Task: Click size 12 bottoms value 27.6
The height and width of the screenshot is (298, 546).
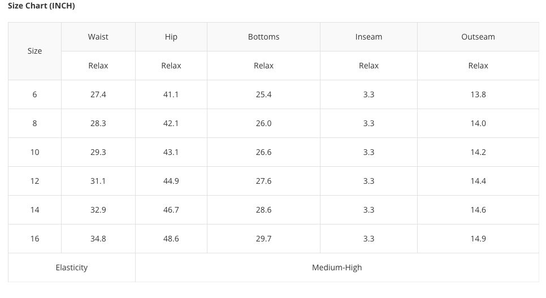Action: pos(263,182)
